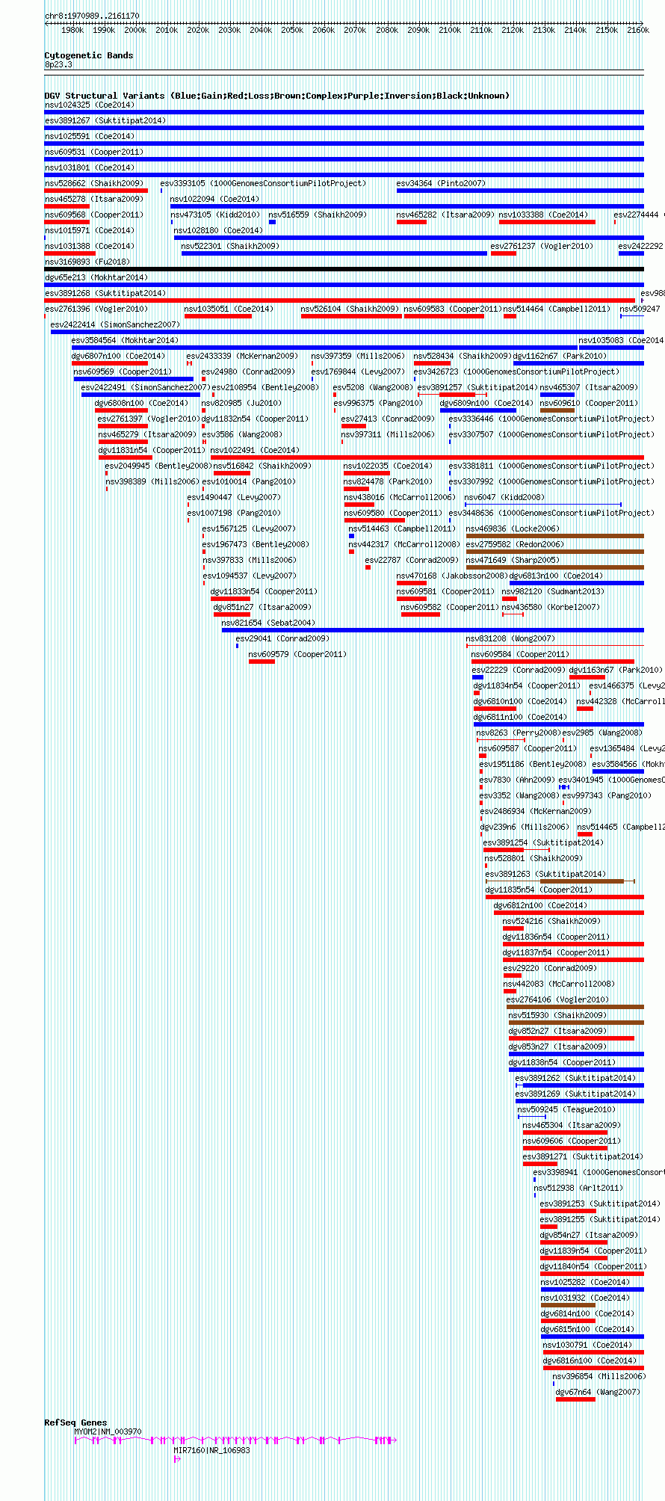Click variant nsv515930 (Shaikh2009)
This screenshot has height=1501, width=665.
557,1015
